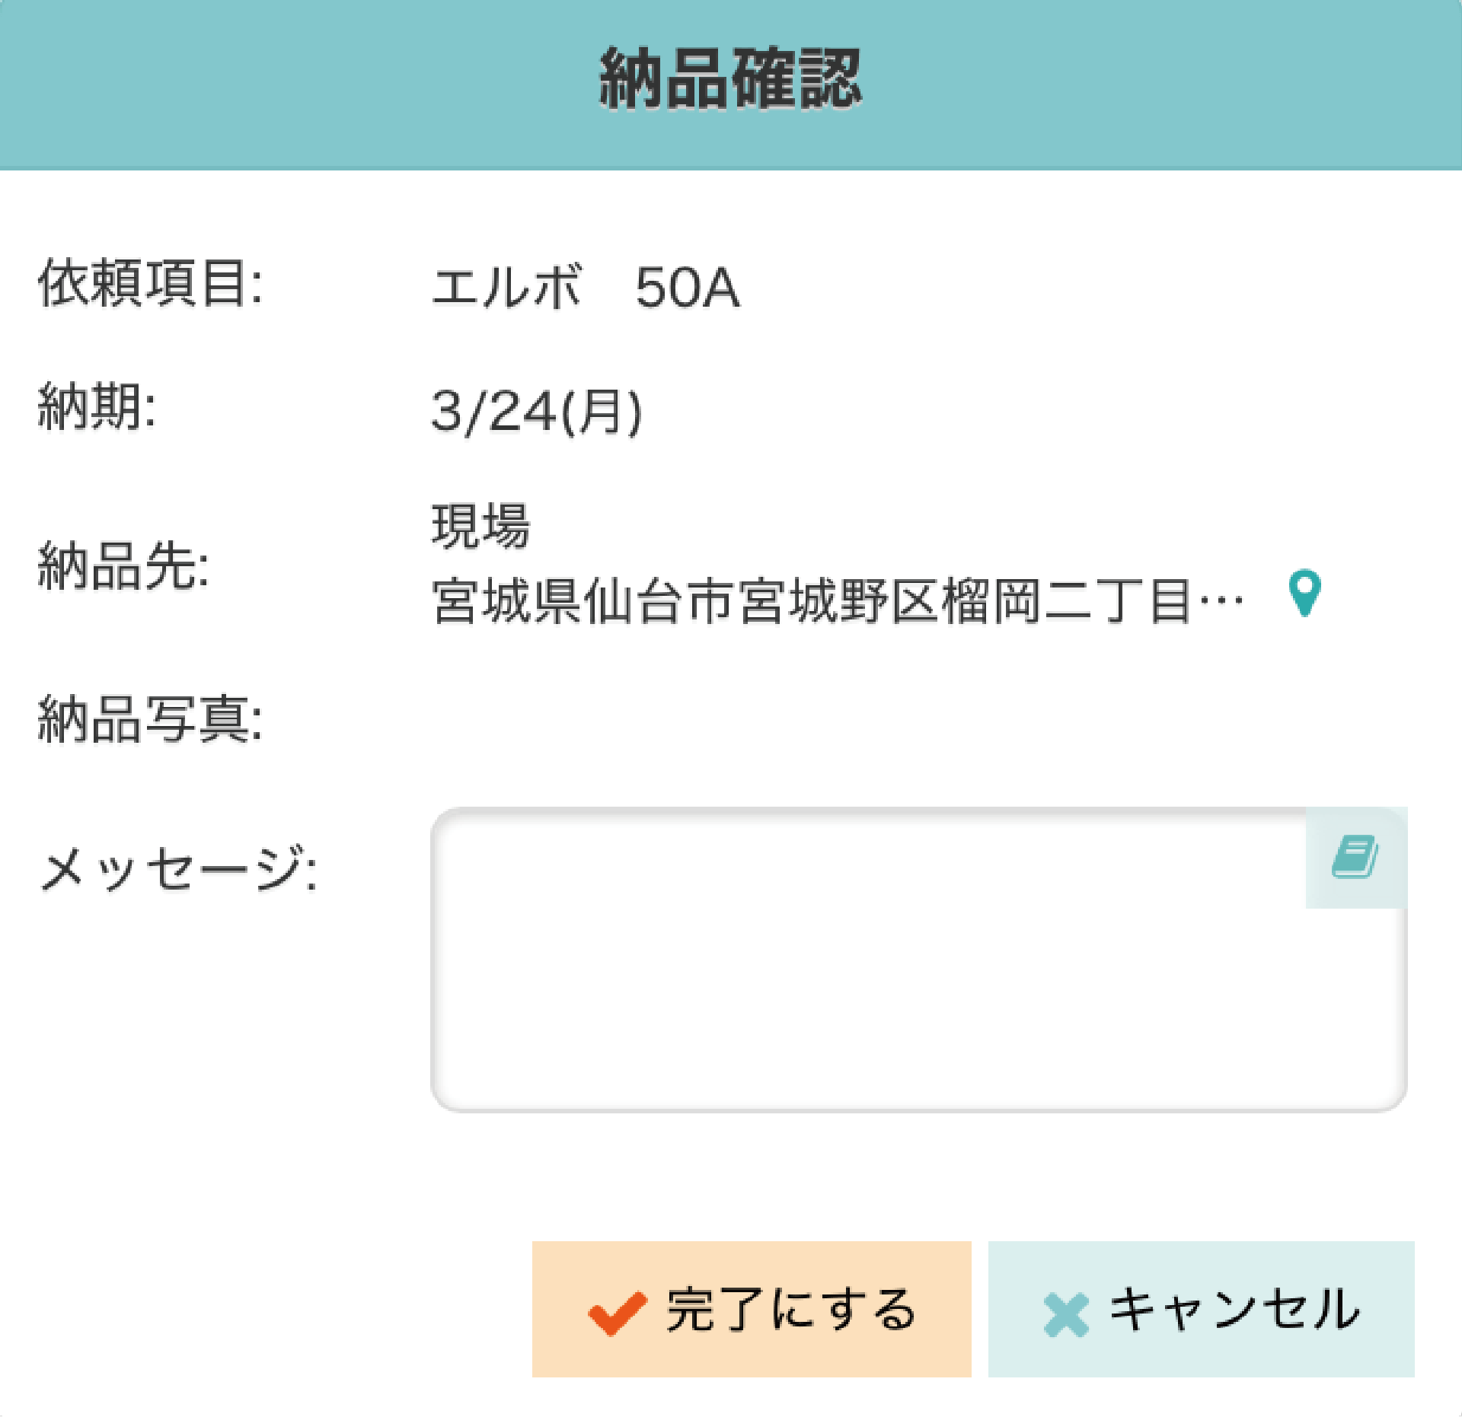Focus the メッセージ text area
This screenshot has width=1462, height=1417.
(918, 960)
